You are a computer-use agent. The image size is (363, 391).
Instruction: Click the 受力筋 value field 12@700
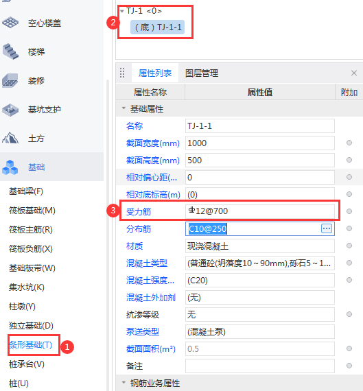259,211
